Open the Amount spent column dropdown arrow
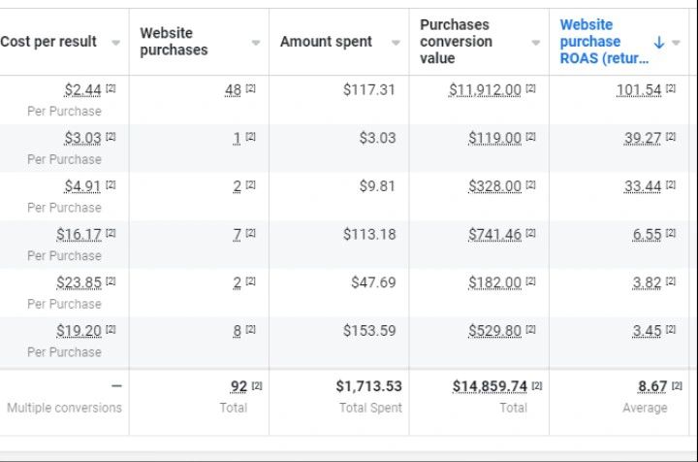Viewport: 698px width, 462px height. pyautogui.click(x=396, y=43)
